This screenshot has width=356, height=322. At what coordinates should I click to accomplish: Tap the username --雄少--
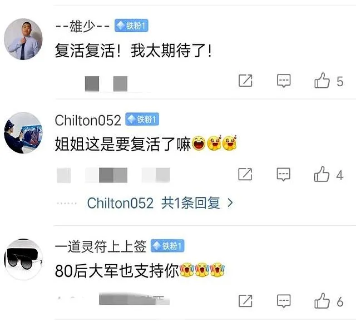coord(82,26)
